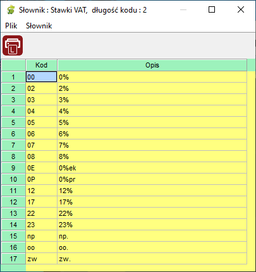The height and width of the screenshot is (272, 256).
Task: Close the Stawki VAT dictionary window
Action: point(241,9)
